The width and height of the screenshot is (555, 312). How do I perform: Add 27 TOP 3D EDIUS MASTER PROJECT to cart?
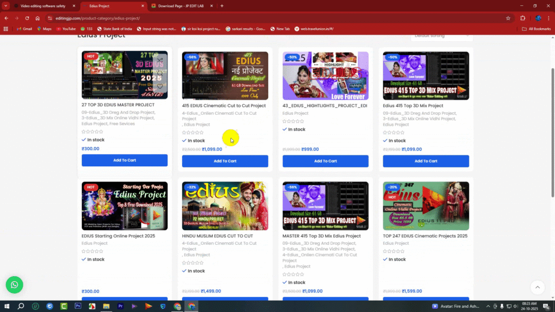[124, 160]
